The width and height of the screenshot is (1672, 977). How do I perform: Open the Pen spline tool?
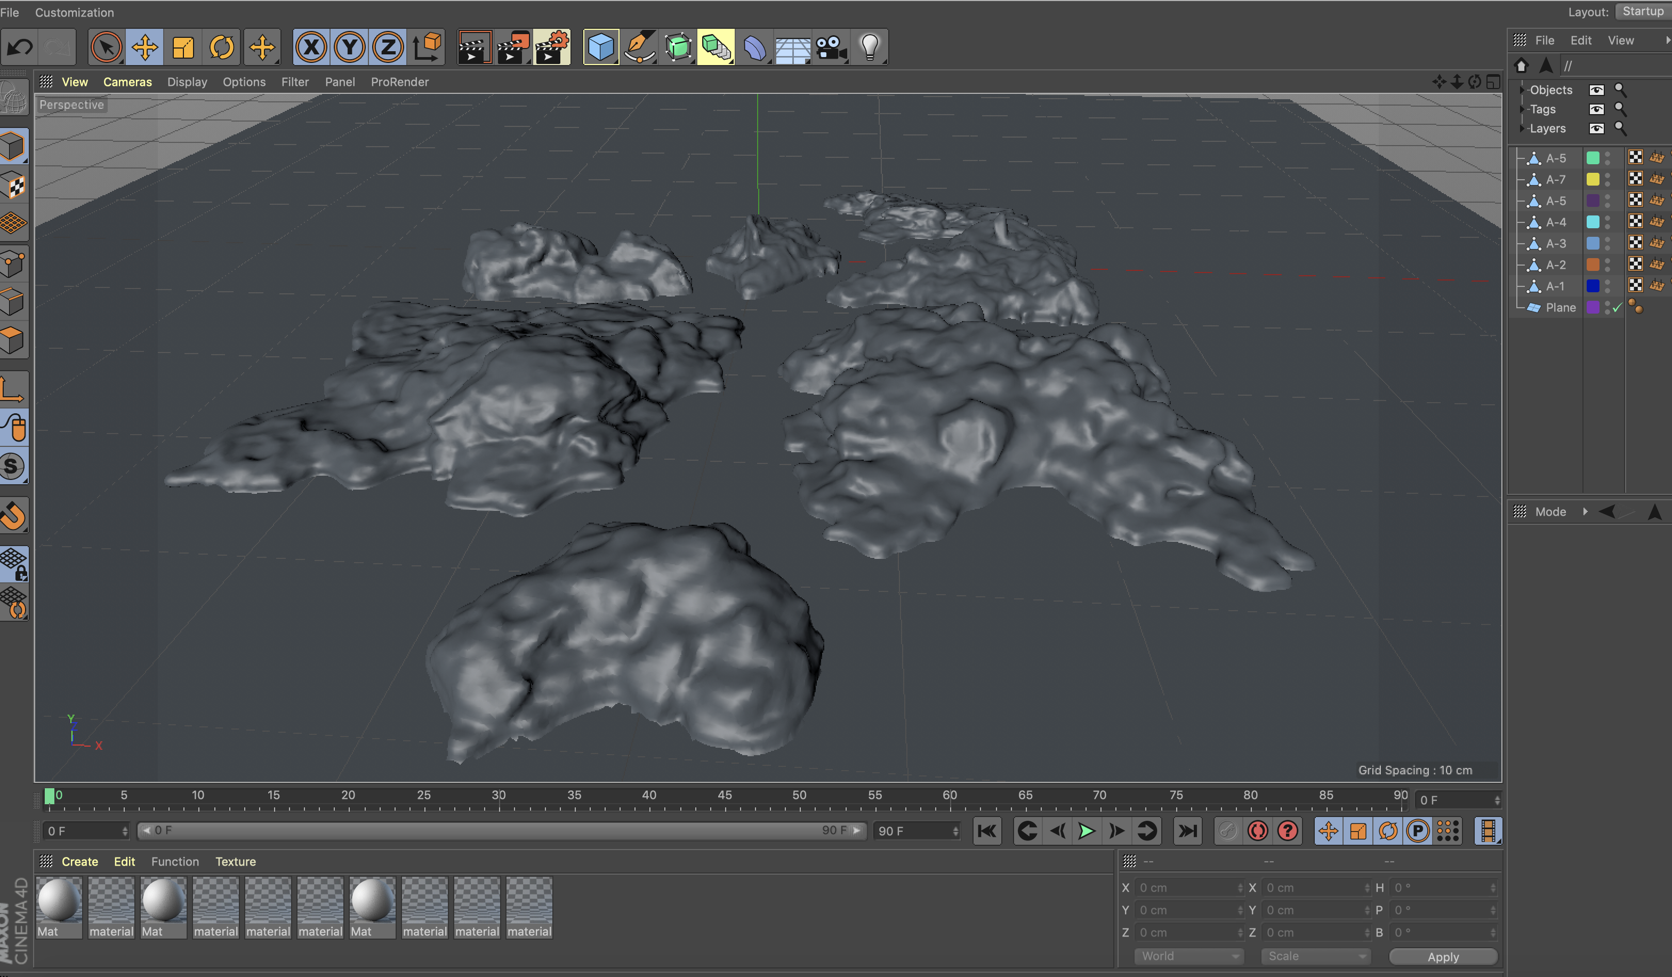tap(639, 47)
